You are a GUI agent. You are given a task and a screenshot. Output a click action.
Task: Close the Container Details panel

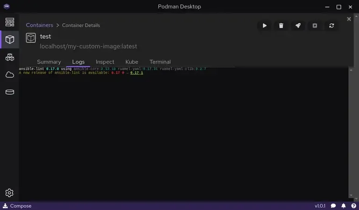click(x=349, y=19)
